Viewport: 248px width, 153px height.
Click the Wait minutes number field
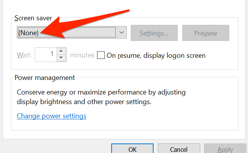45,55
